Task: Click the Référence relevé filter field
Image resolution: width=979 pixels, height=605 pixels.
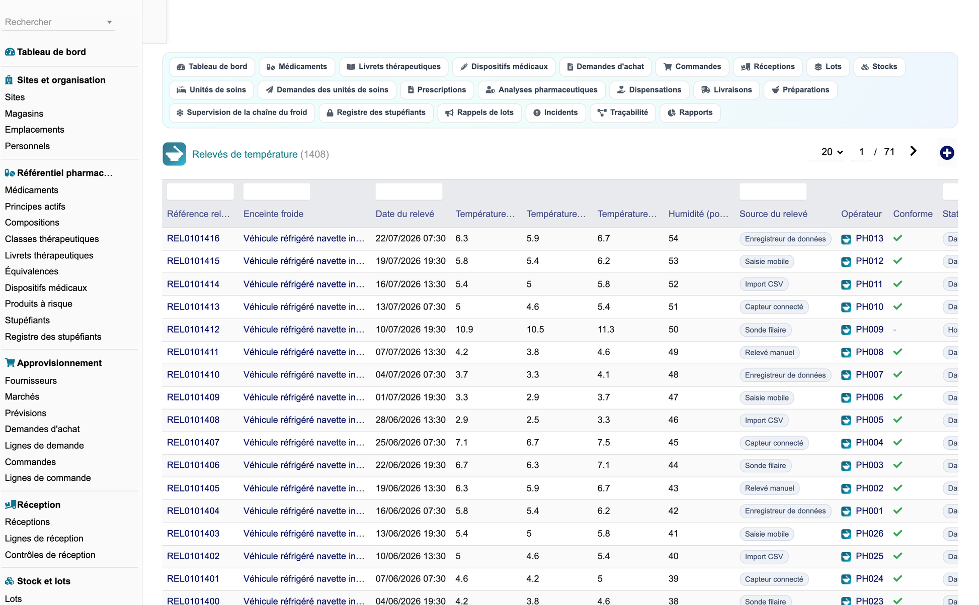Action: 200,191
